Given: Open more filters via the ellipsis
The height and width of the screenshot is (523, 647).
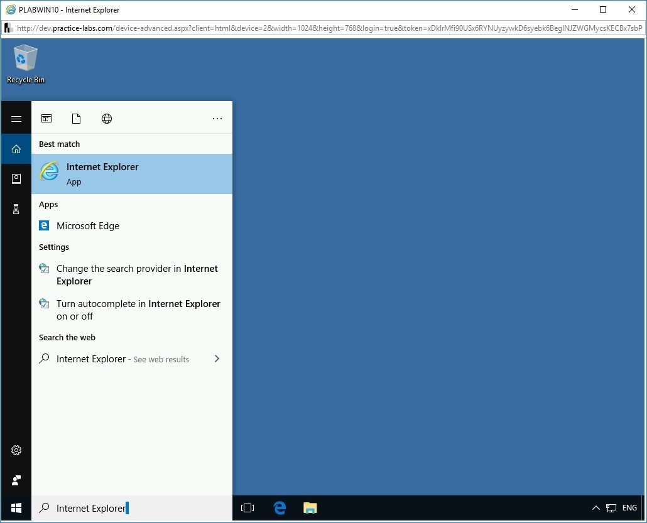Looking at the screenshot, I should coord(217,118).
